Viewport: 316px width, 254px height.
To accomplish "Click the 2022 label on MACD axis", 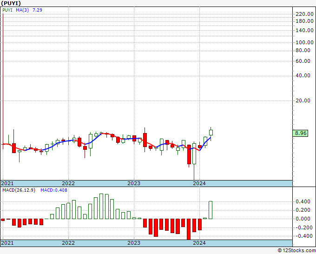I will tap(68, 243).
